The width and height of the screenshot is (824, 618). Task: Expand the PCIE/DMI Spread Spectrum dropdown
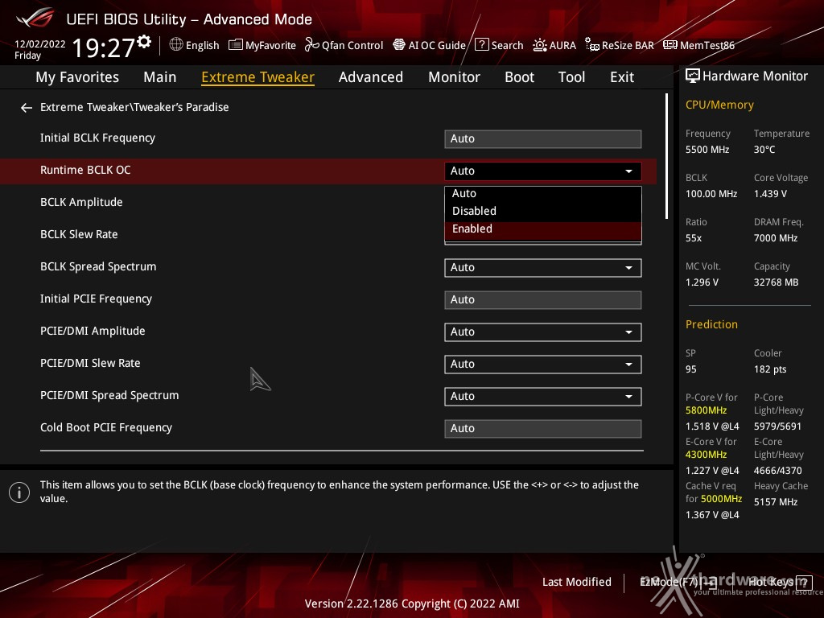pos(543,396)
